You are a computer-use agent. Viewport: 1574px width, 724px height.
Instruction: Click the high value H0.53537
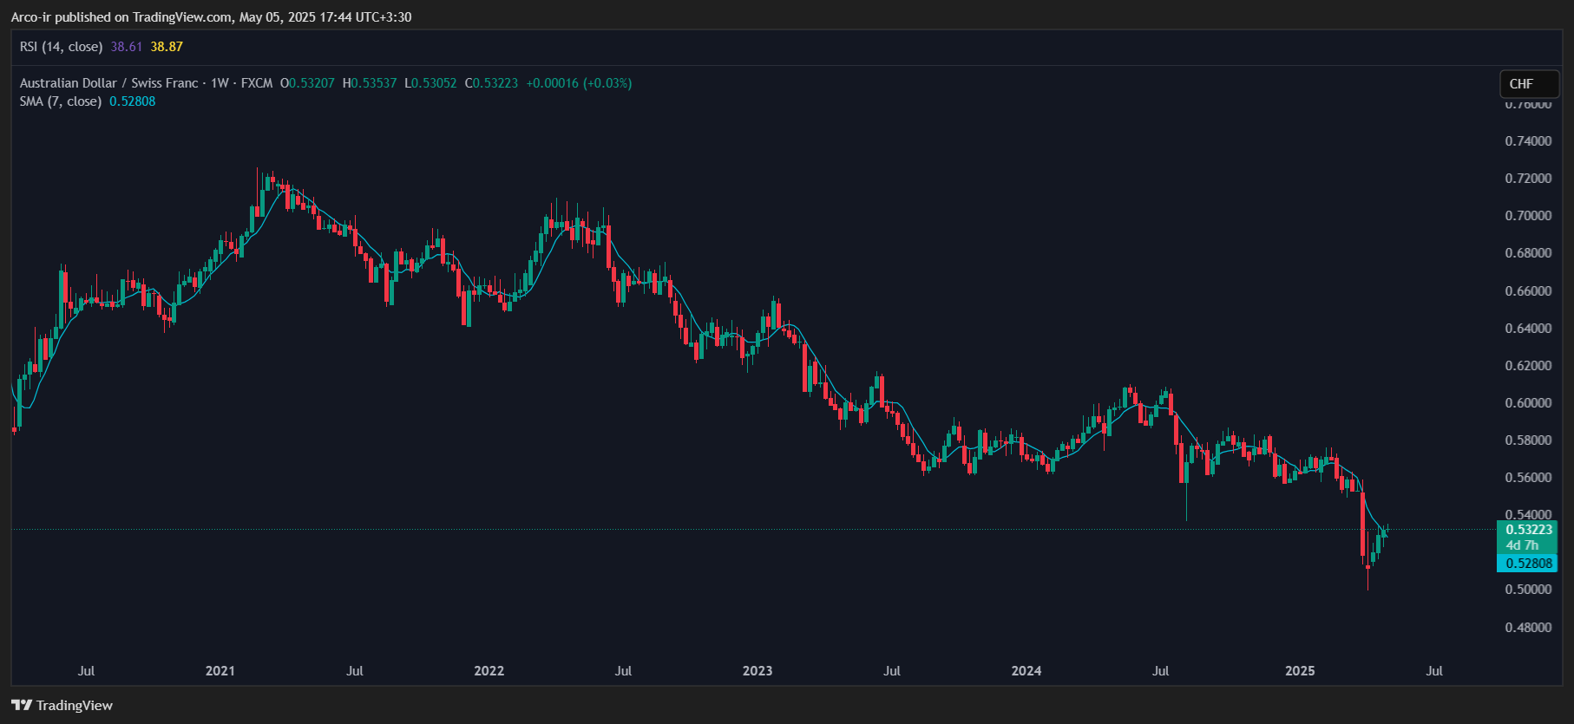point(370,83)
